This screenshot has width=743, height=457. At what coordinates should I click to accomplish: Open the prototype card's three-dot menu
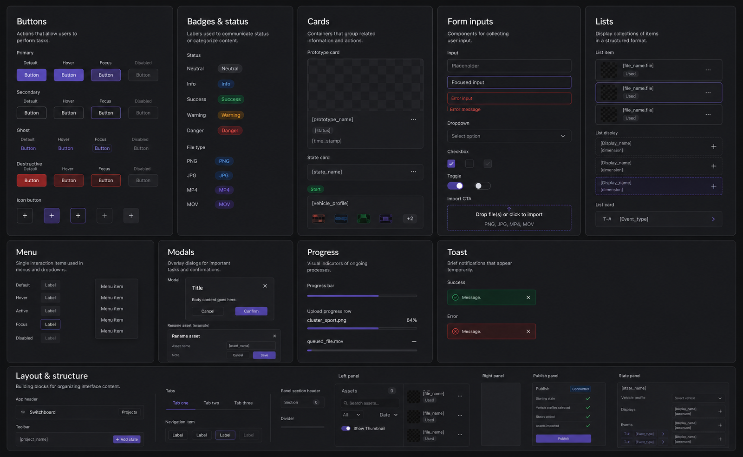coord(413,119)
